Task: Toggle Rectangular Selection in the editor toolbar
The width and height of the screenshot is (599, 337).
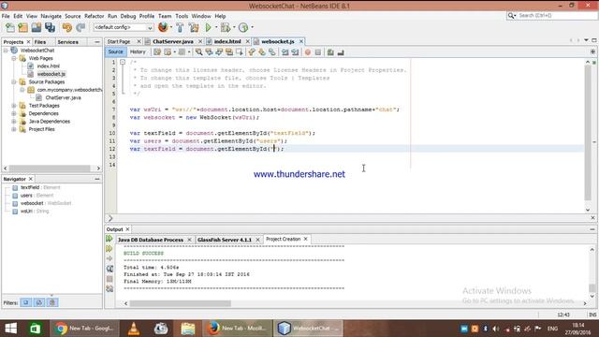Action: (x=240, y=52)
